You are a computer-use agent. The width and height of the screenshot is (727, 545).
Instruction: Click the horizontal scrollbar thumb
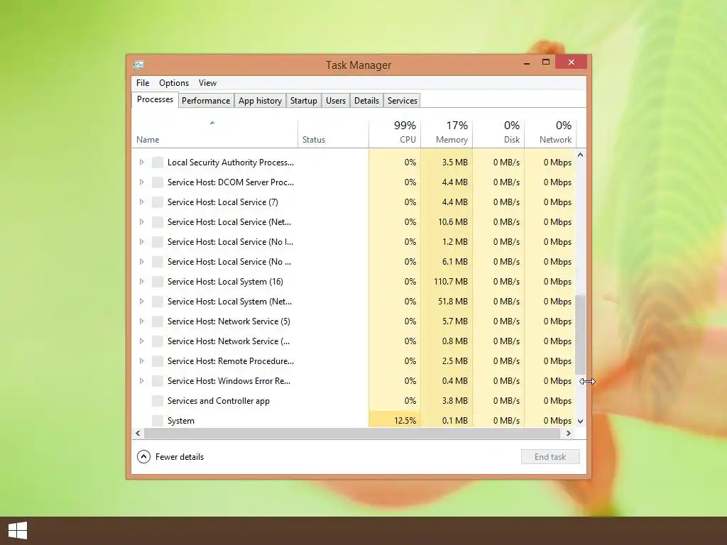click(352, 434)
